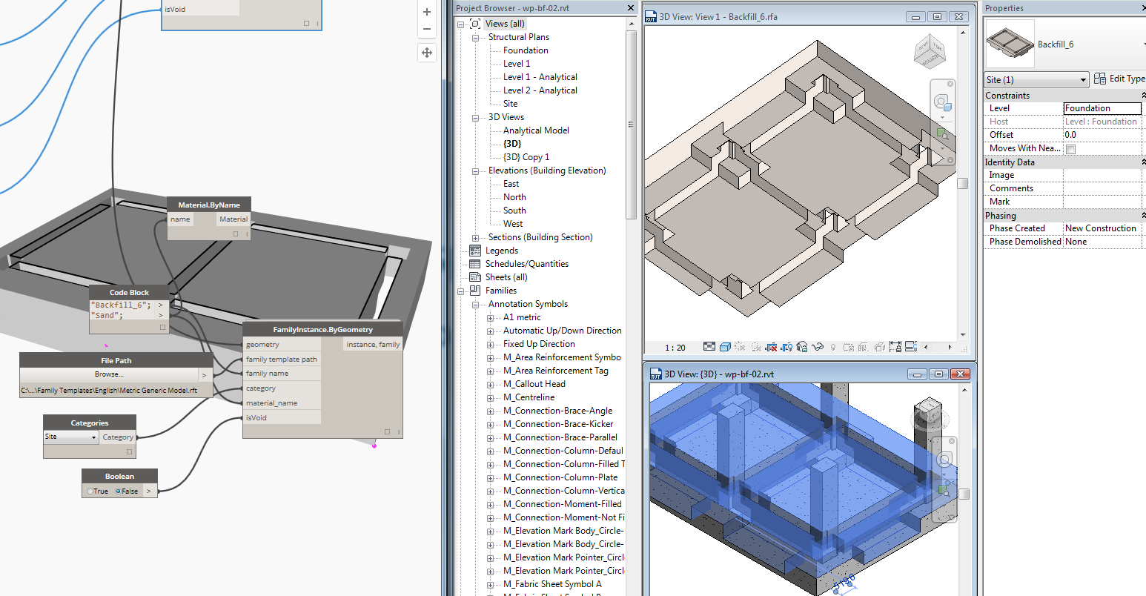Open the SteeringWheels navigation icon
The height and width of the screenshot is (596, 1146).
click(942, 101)
